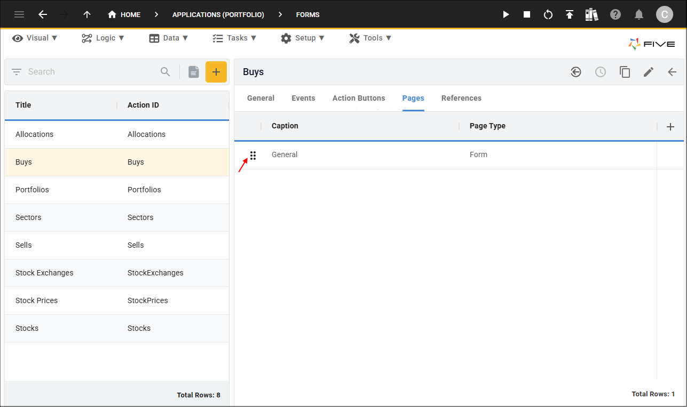The image size is (687, 407).
Task: Select the Buys row title
Action: pyautogui.click(x=23, y=162)
